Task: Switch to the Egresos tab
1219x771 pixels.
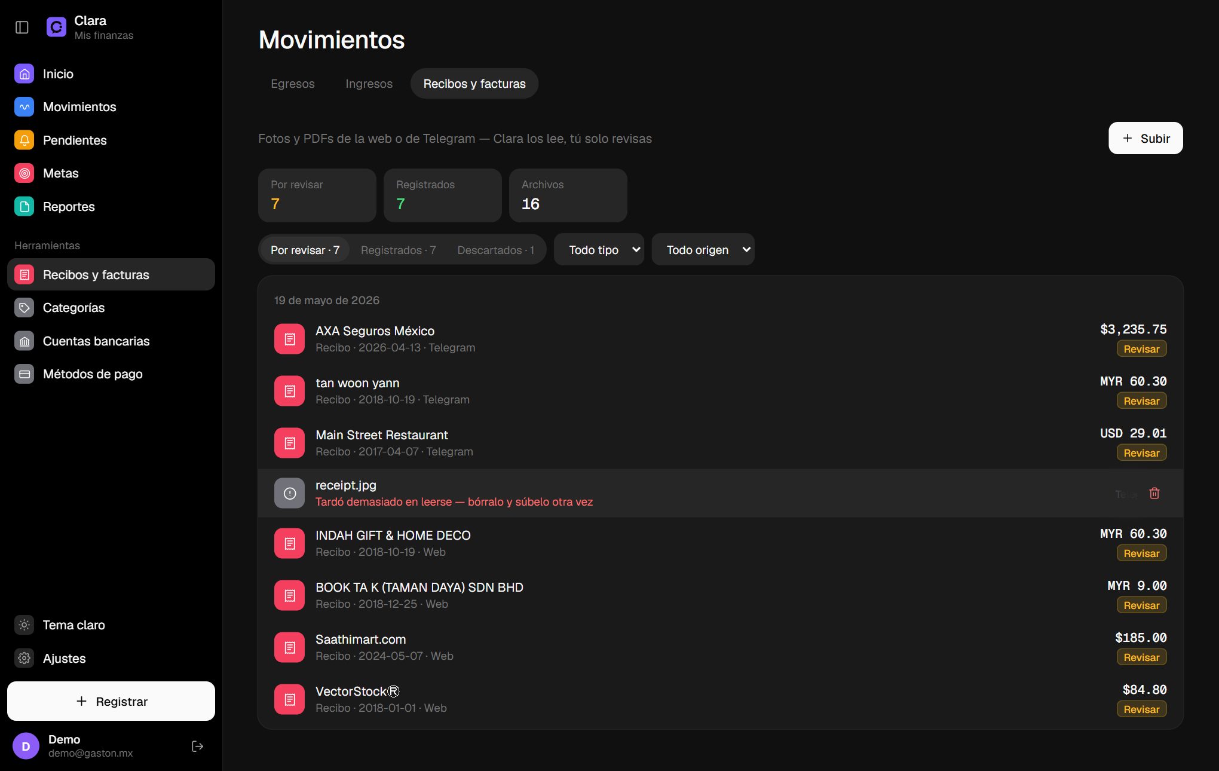Action: pos(293,84)
